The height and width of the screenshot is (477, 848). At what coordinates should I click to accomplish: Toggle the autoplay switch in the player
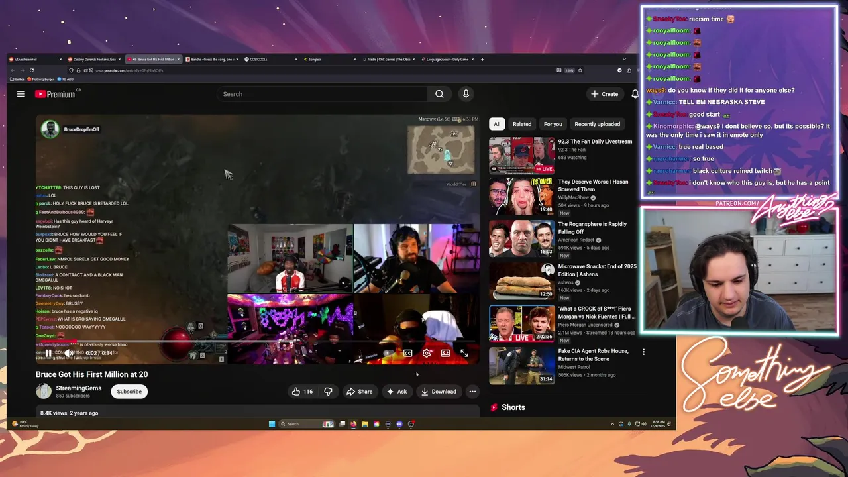(x=388, y=353)
